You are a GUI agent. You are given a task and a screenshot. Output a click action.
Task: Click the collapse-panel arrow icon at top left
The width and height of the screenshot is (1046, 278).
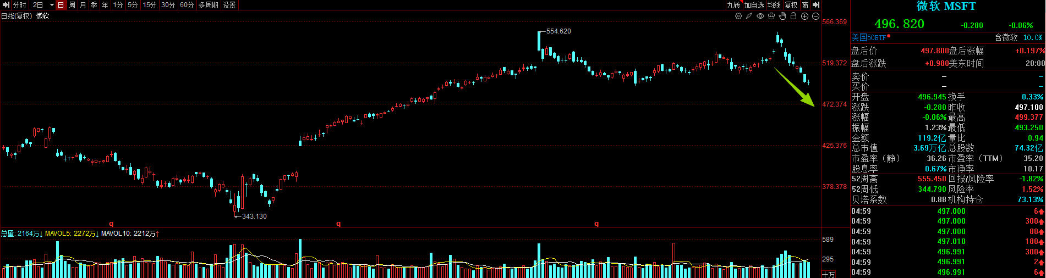click(6, 5)
